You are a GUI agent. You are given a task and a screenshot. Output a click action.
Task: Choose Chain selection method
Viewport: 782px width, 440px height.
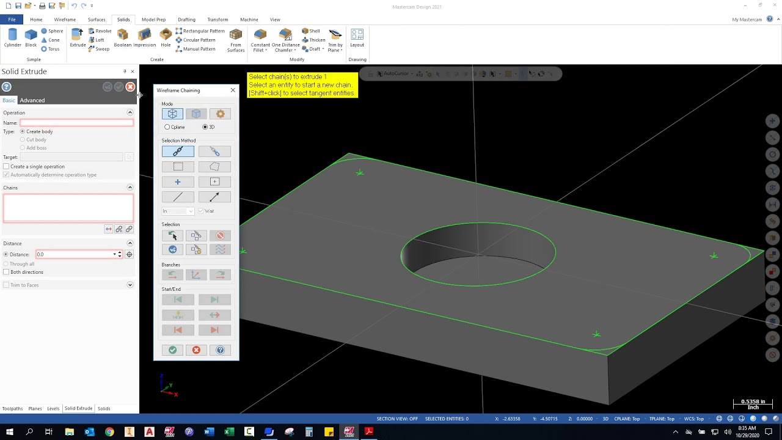click(178, 151)
